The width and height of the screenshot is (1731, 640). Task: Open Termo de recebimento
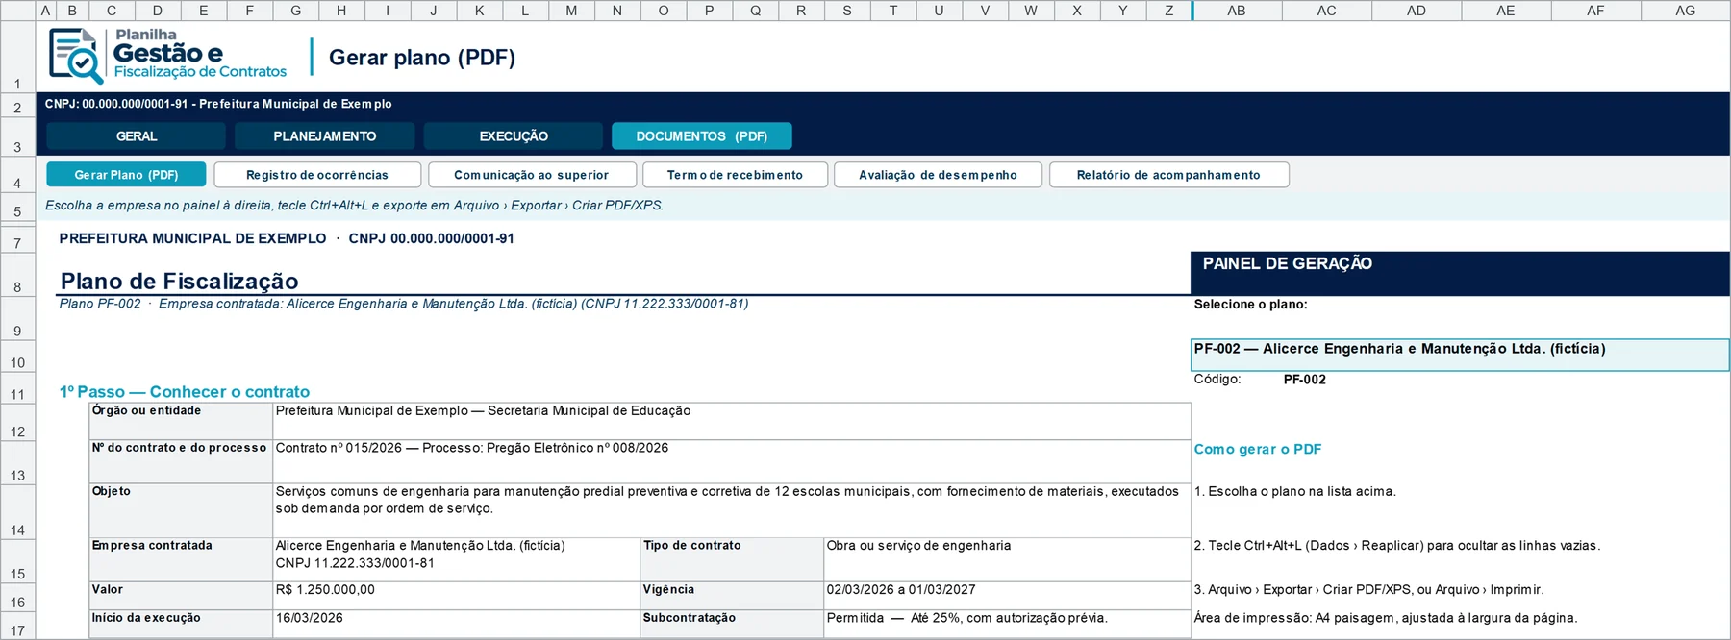pos(735,175)
